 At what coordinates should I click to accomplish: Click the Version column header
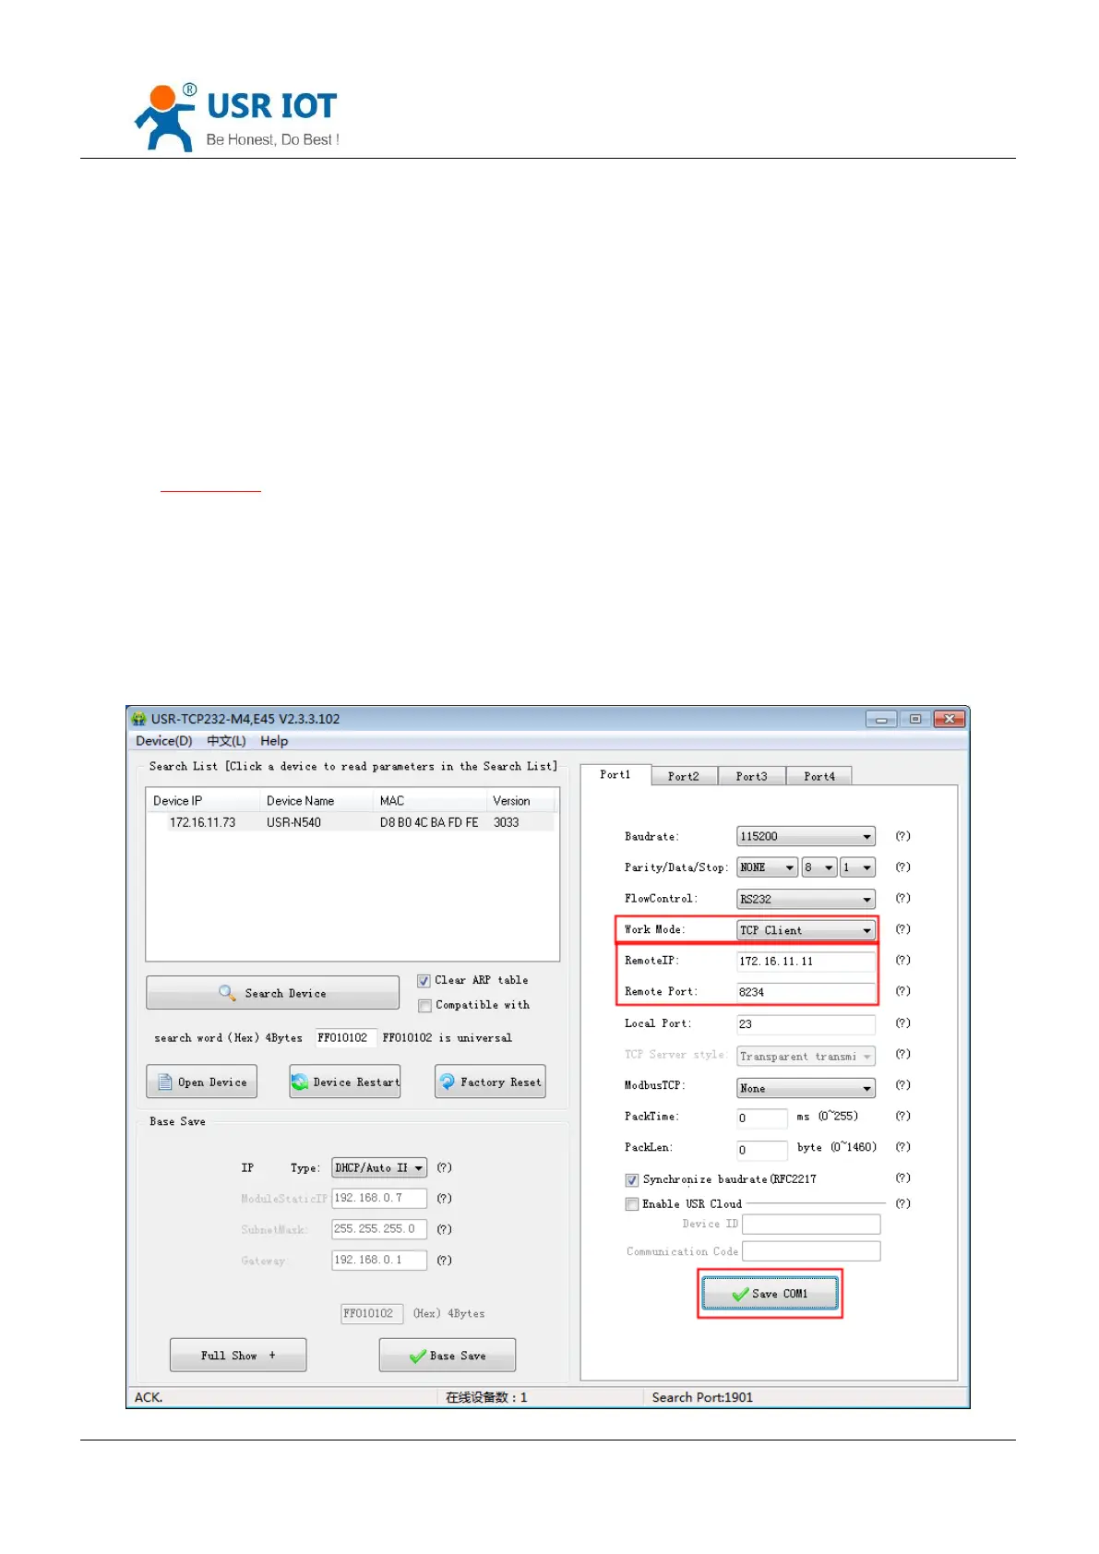pyautogui.click(x=521, y=801)
